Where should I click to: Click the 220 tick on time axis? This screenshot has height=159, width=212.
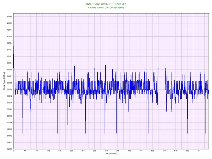[x=72, y=151]
